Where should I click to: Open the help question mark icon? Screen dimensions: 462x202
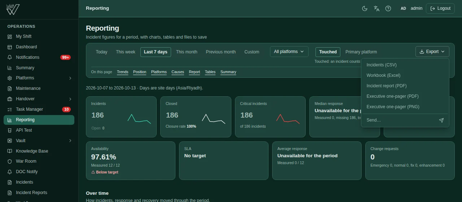click(388, 8)
